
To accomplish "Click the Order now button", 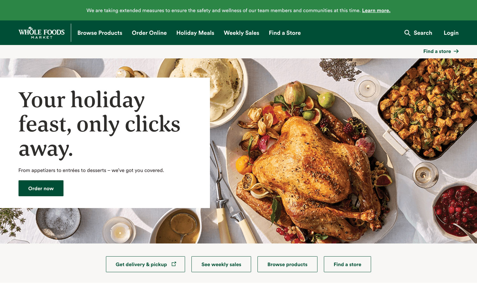I will click(x=41, y=188).
